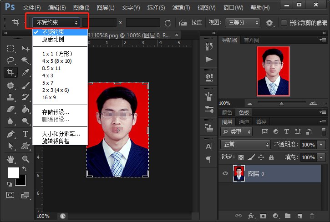Image resolution: width=330 pixels, height=222 pixels.
Task: Select the Eyedropper tool
Action: [x=25, y=72]
